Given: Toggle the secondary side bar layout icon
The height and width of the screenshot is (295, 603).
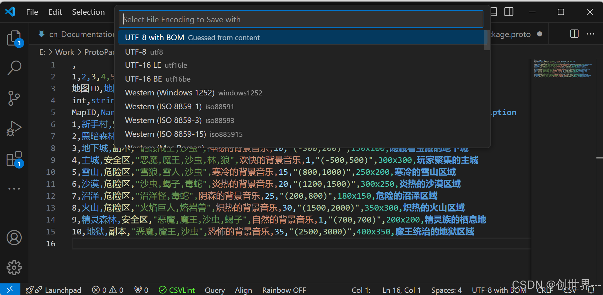Looking at the screenshot, I should point(509,12).
